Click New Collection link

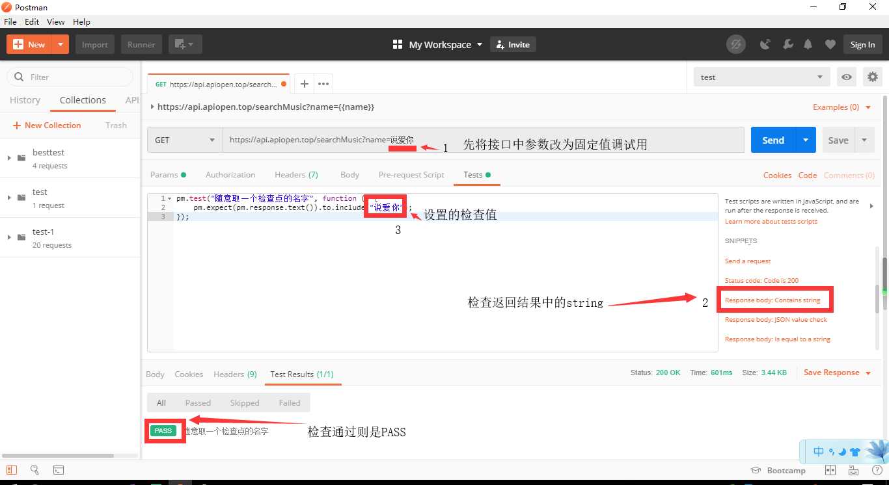(x=47, y=125)
